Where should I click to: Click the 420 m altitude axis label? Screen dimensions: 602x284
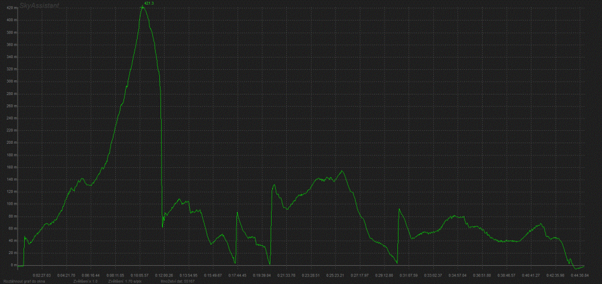(x=11, y=8)
